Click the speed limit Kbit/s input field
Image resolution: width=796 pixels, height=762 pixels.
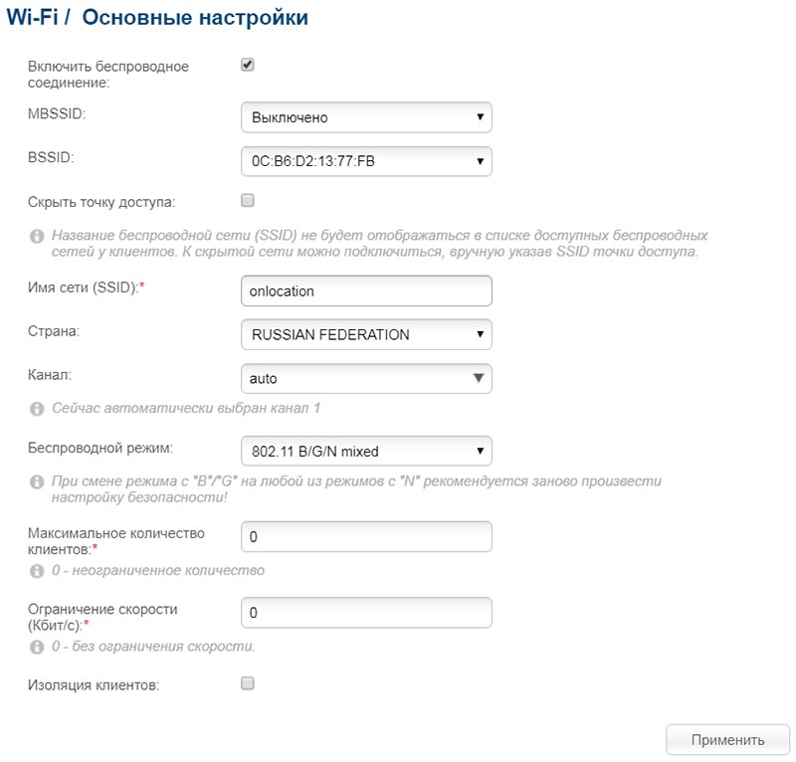pyautogui.click(x=366, y=613)
